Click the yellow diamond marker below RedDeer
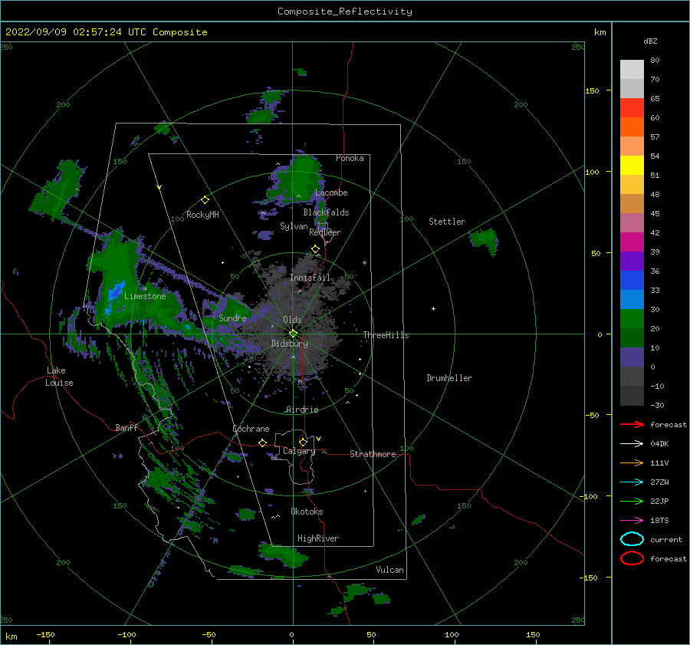The height and width of the screenshot is (645, 690). [315, 249]
